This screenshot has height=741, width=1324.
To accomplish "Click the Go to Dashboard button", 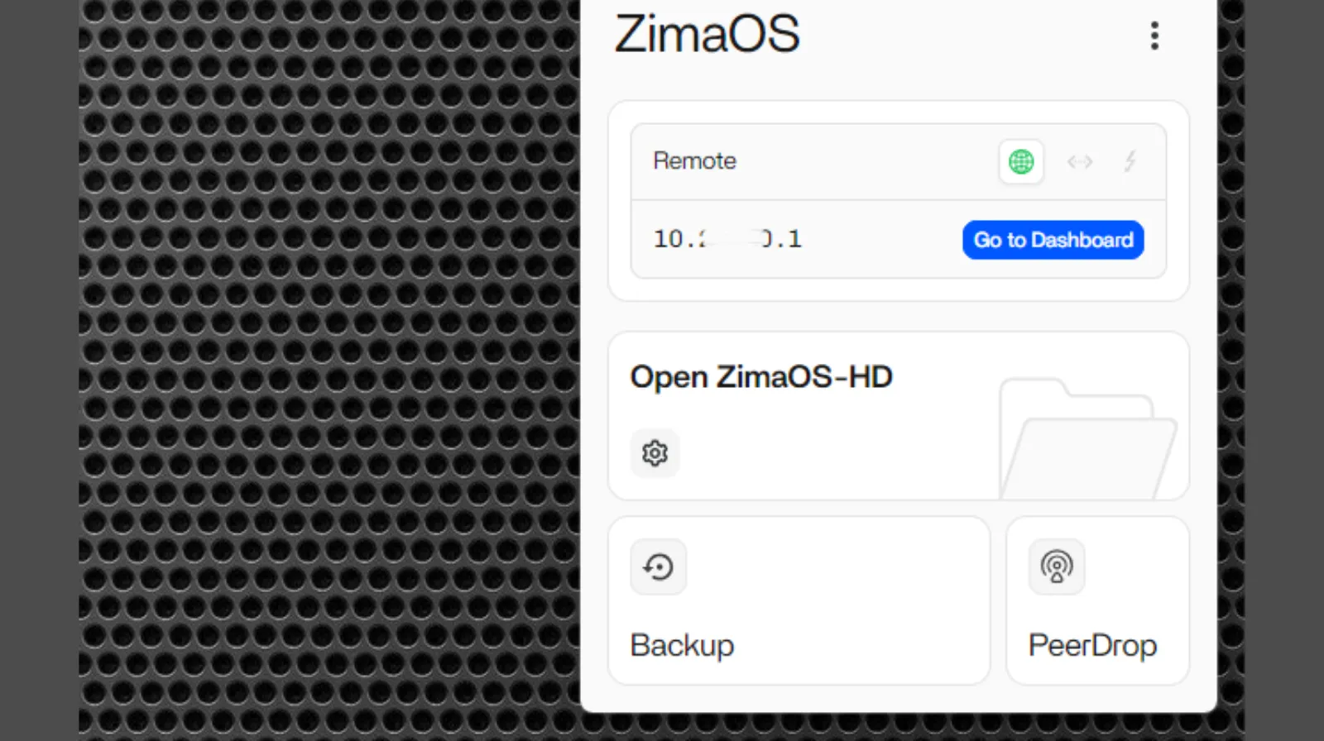I will [x=1053, y=240].
